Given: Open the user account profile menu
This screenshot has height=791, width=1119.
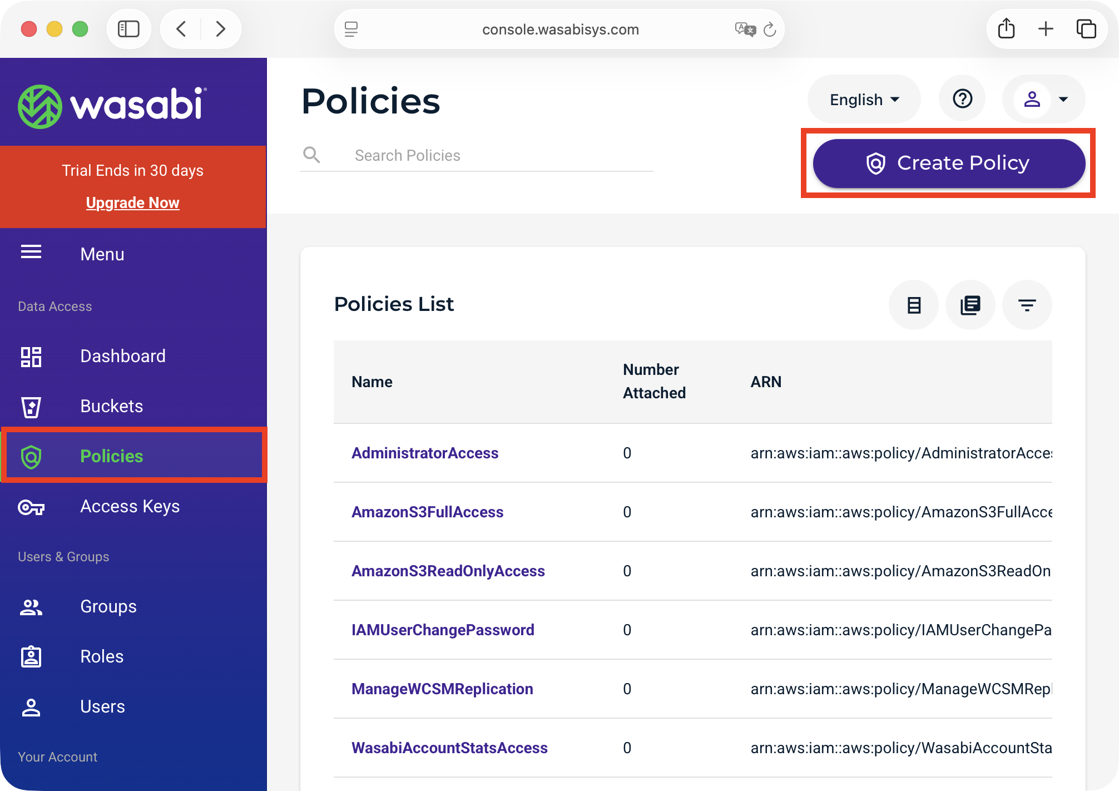Looking at the screenshot, I should (1043, 99).
